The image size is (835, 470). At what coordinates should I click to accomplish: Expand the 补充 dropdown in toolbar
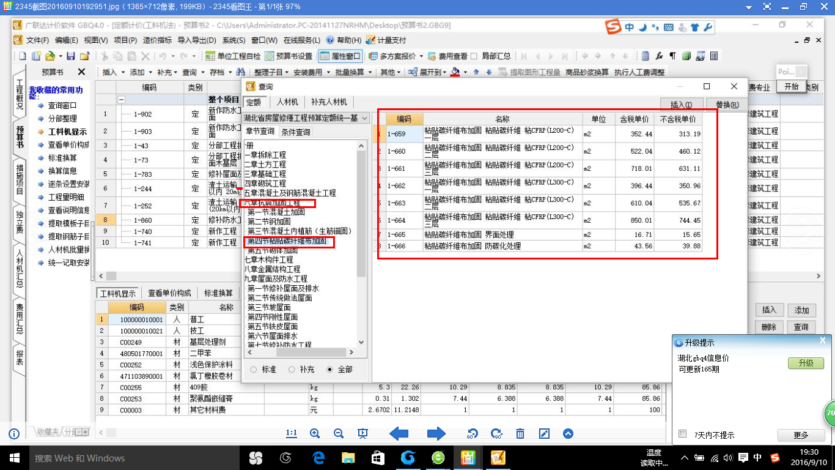176,72
